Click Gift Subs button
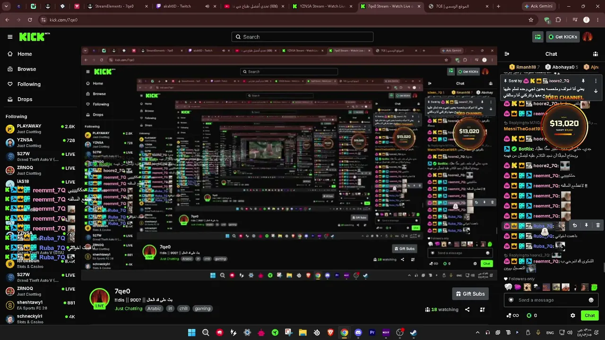 [x=470, y=294]
